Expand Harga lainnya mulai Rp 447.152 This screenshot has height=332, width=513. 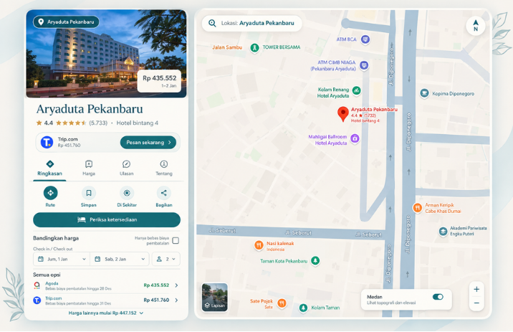[x=106, y=313]
